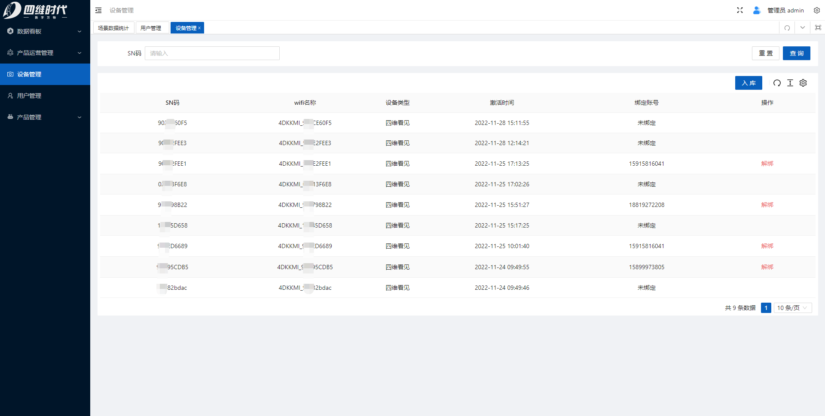Adjust table row density icon
825x416 pixels.
point(790,83)
